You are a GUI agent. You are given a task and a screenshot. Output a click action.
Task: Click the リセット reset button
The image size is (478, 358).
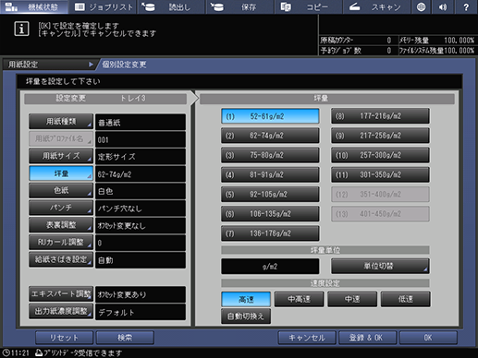tap(64, 338)
